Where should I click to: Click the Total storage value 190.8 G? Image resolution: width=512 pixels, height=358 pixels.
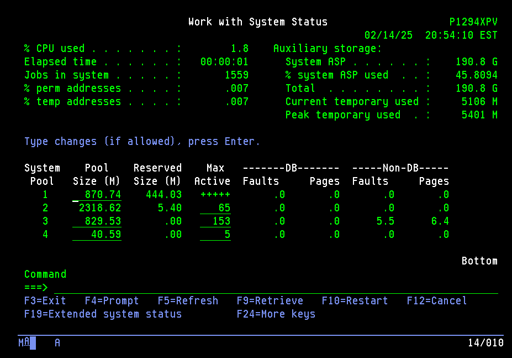pos(477,89)
